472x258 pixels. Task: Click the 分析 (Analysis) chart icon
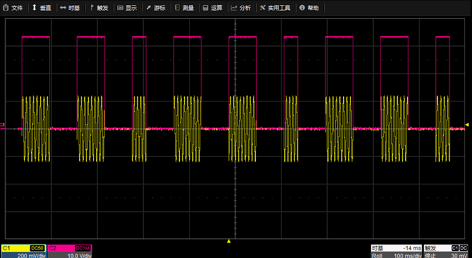234,8
